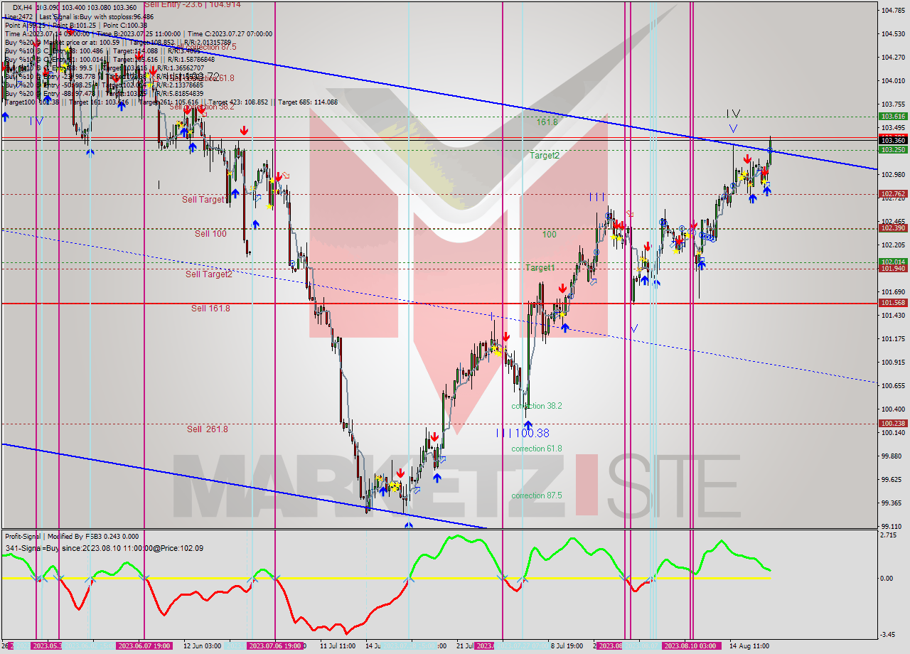Click the 'correction 38.2' label

pos(537,406)
